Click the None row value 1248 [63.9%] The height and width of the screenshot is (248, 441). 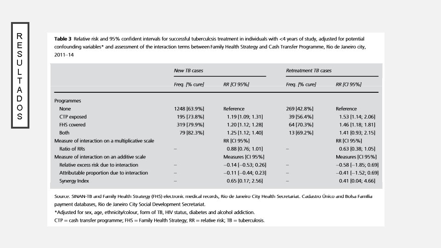click(x=189, y=109)
